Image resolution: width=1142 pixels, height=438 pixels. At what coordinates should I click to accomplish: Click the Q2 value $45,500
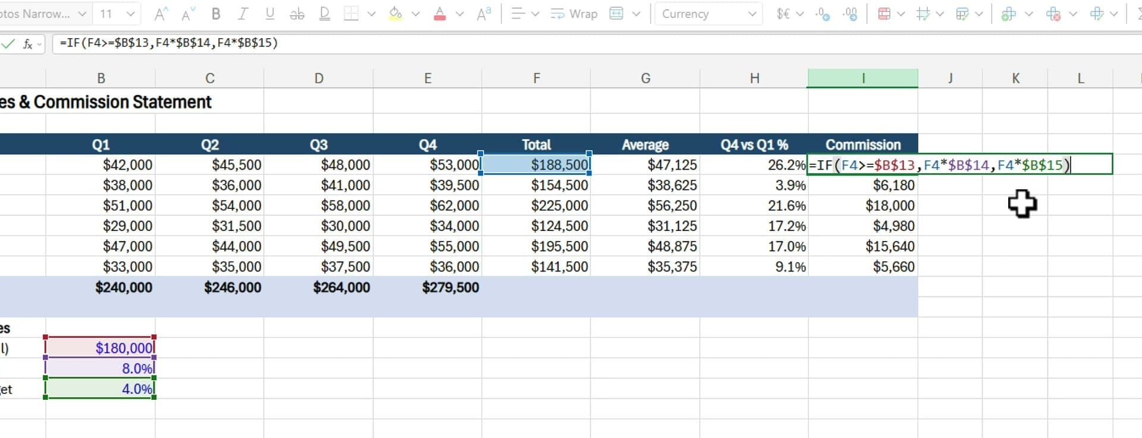coord(210,165)
